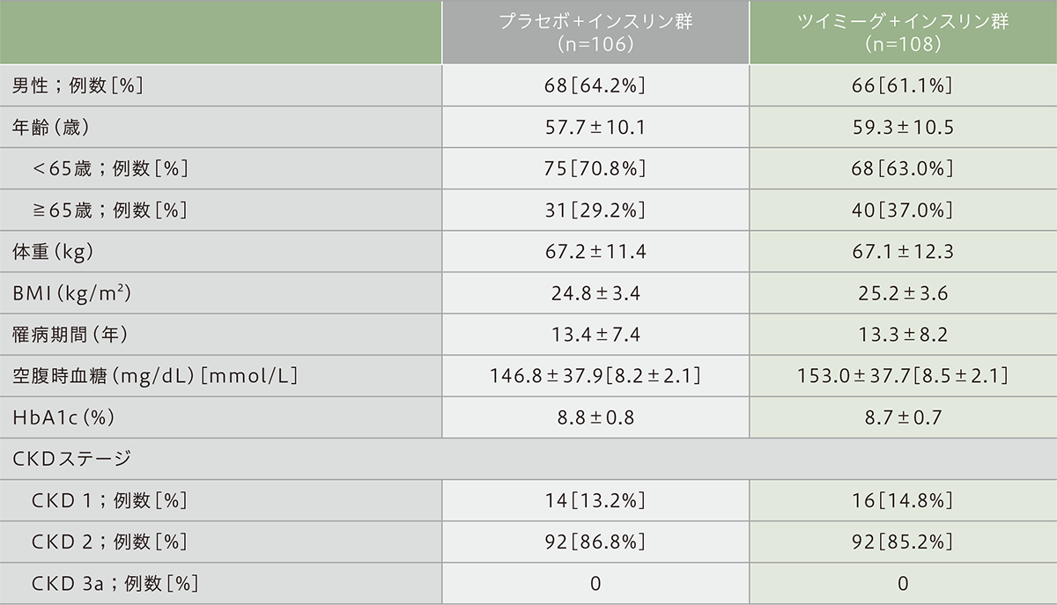Click the CKDステージ section heading
This screenshot has width=1057, height=605.
point(72,459)
